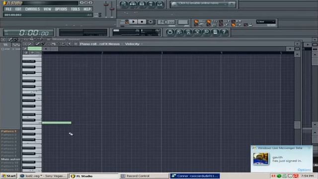Open the Piano roll - reFX Nexus target dropdown
This screenshot has width=318, height=179.
(x=101, y=44)
